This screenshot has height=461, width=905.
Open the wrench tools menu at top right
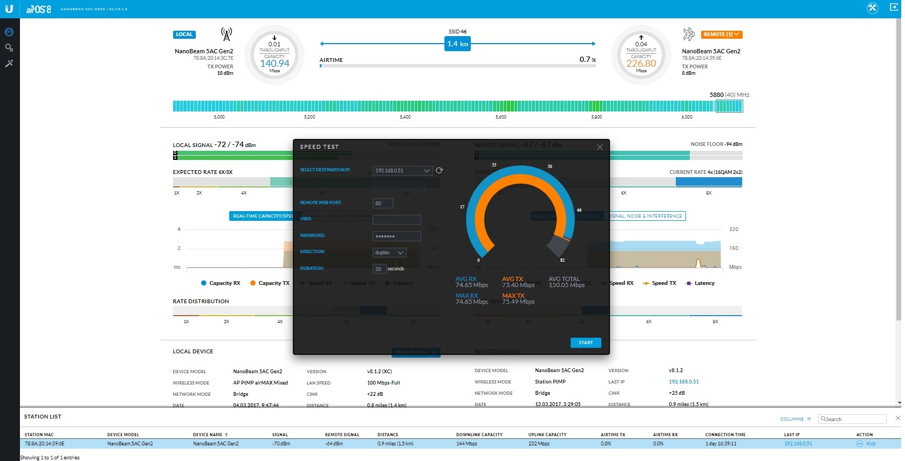tap(873, 8)
